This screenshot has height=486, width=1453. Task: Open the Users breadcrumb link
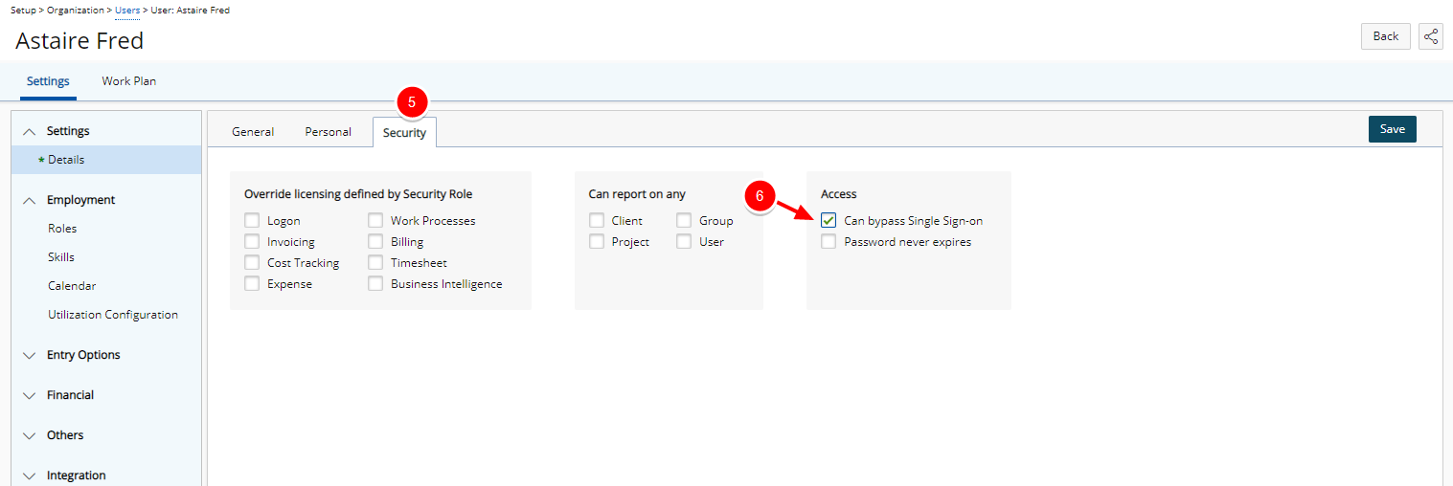click(x=127, y=10)
